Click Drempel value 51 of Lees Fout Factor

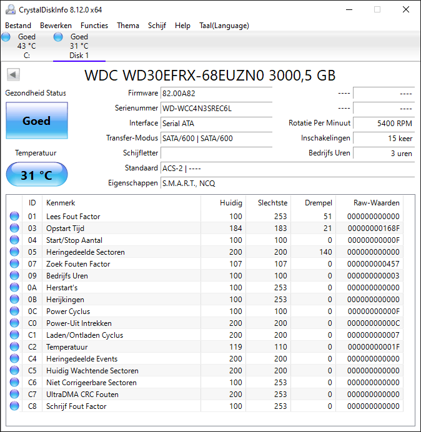[327, 217]
